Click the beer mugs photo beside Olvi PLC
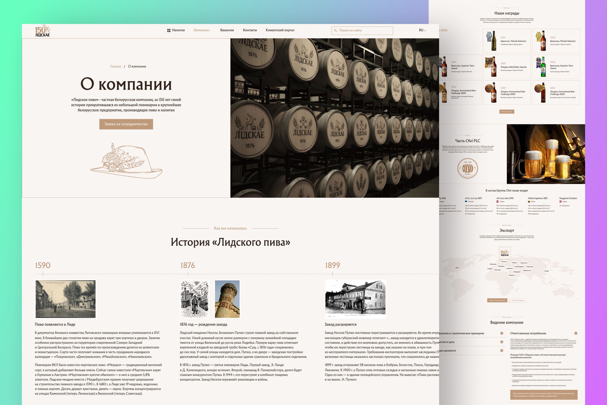This screenshot has height=405, width=607. point(546,154)
